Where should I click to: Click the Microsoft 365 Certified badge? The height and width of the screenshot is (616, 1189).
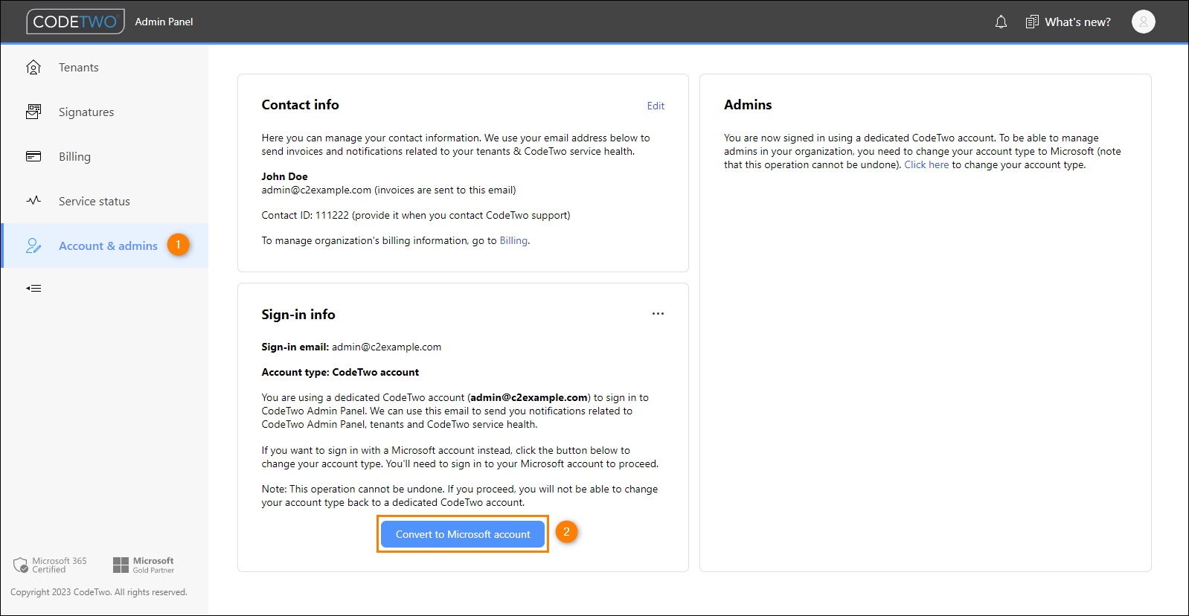51,565
